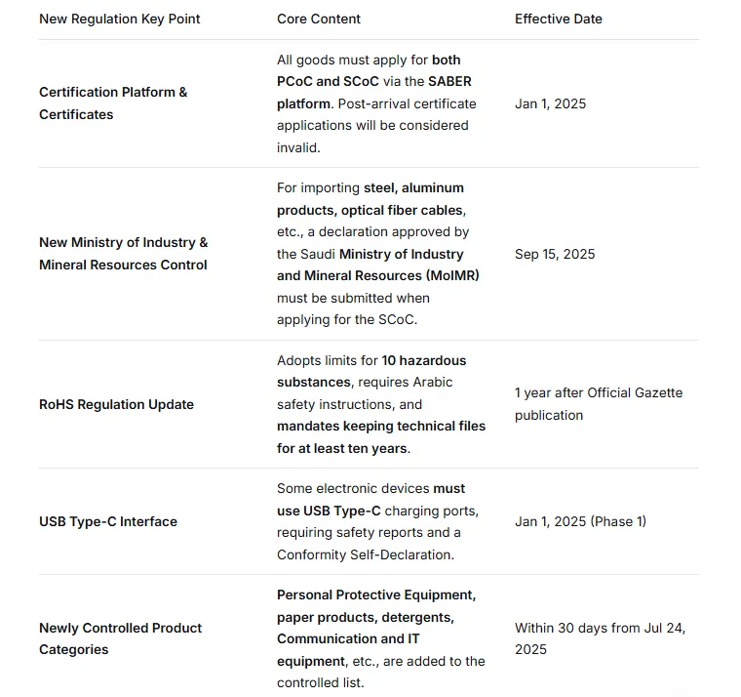The image size is (741, 697).
Task: Click the 'Effective Date' column header
Action: click(559, 19)
